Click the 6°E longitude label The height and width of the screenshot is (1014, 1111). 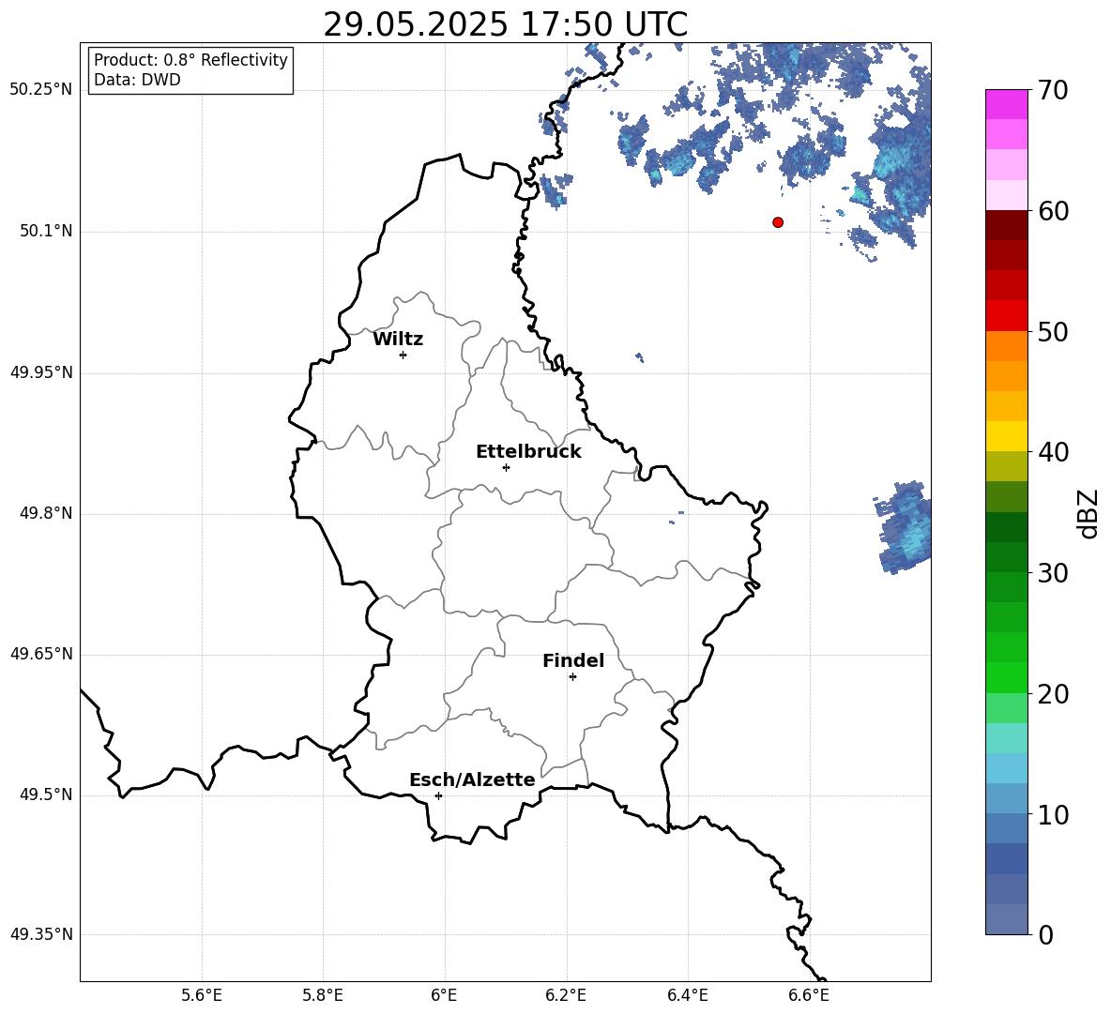pos(444,996)
